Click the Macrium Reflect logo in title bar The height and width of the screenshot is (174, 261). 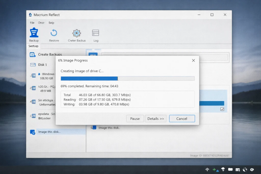point(30,15)
